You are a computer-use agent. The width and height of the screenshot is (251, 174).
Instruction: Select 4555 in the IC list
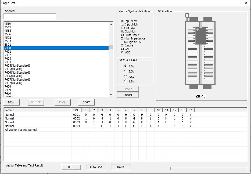tap(56, 31)
